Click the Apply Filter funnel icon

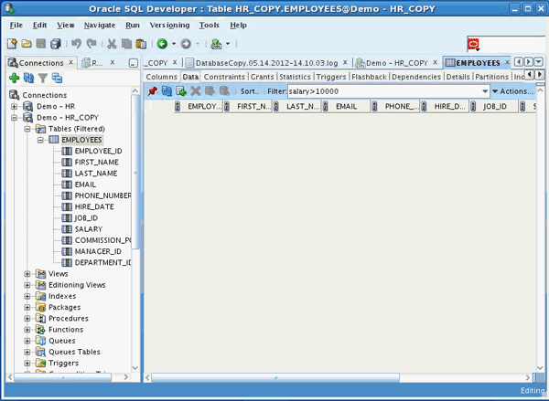pos(43,78)
